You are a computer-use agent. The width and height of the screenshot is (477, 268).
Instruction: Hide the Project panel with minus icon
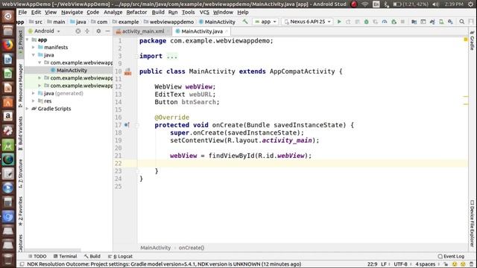click(107, 31)
